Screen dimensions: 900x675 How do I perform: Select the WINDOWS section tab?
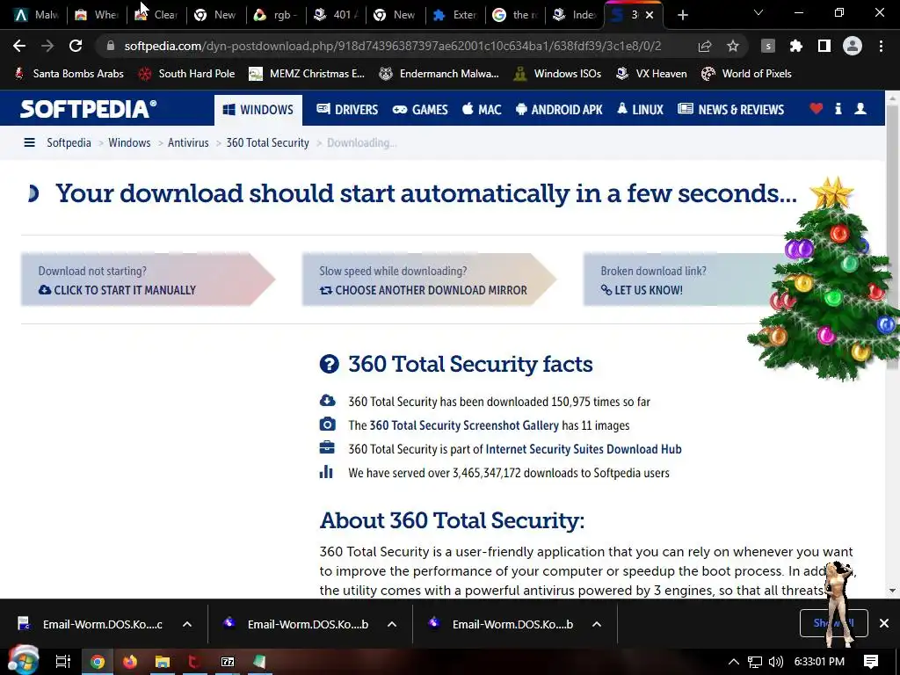tap(258, 110)
